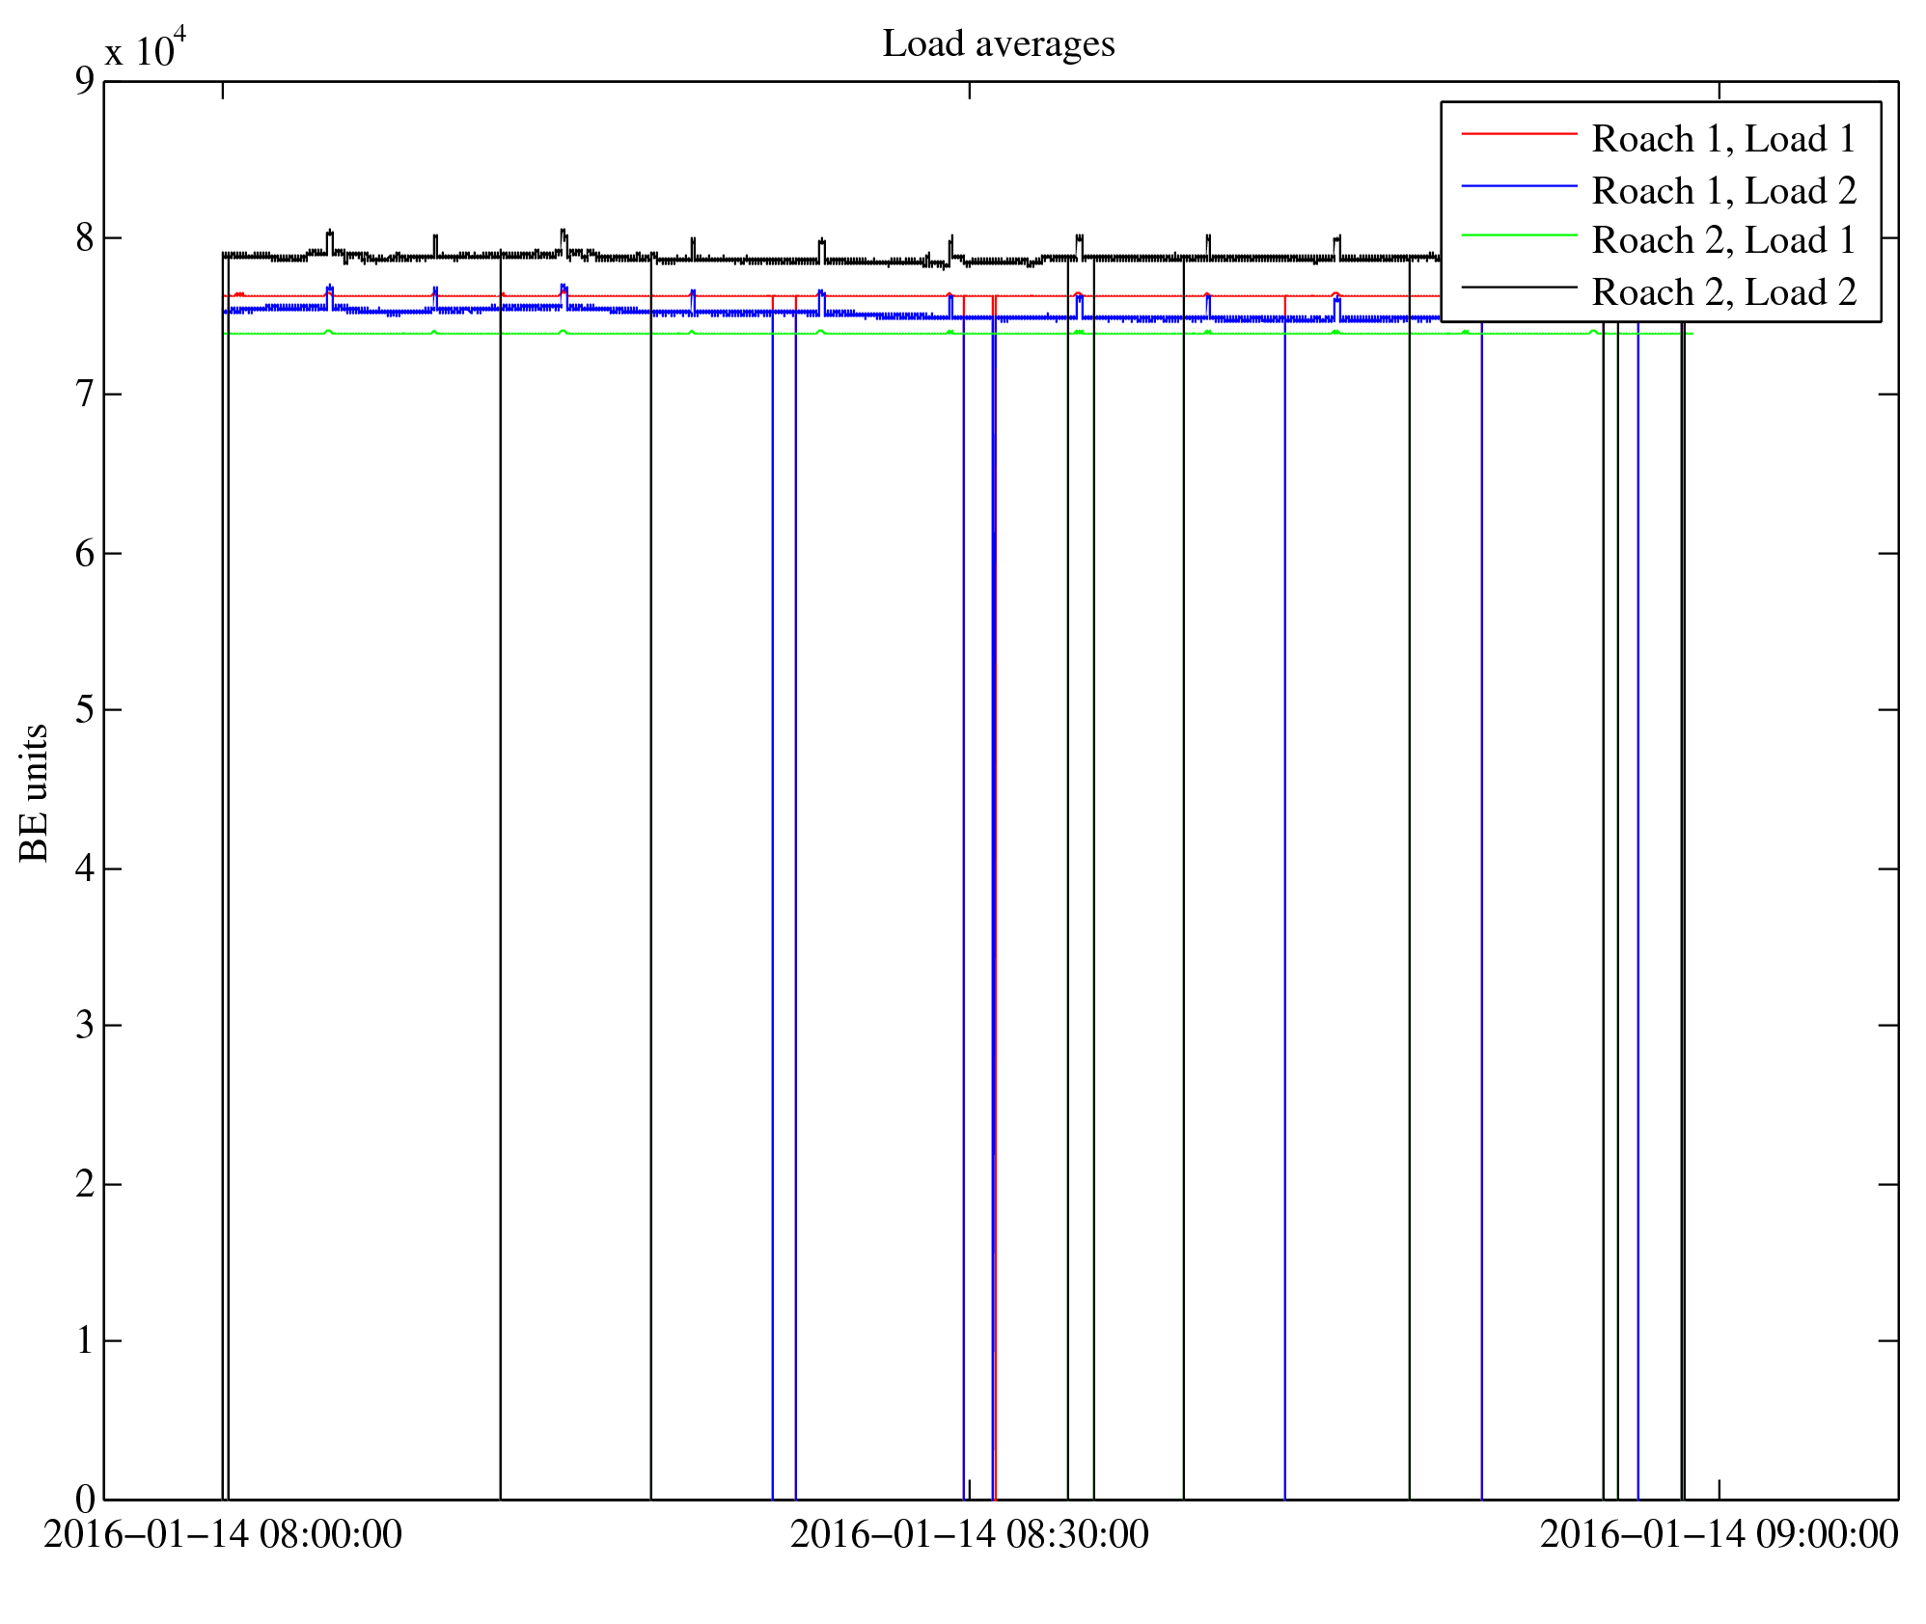Click the x-axis label '2016-01-14 09:00:00'
Image resolution: width=1926 pixels, height=1624 pixels.
pyautogui.click(x=1718, y=1534)
